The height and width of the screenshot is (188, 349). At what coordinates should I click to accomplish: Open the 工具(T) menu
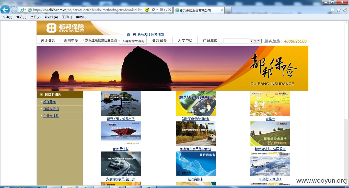point(67,17)
